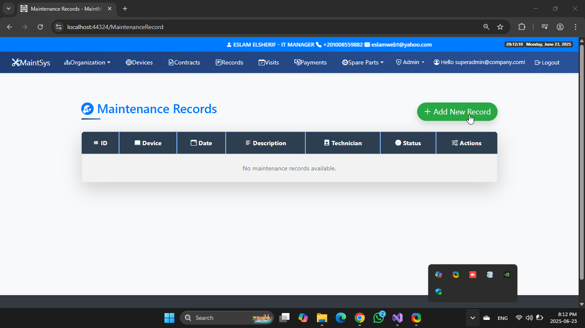Launch Copilot from the taskbar
This screenshot has height=328, width=585.
(x=303, y=318)
